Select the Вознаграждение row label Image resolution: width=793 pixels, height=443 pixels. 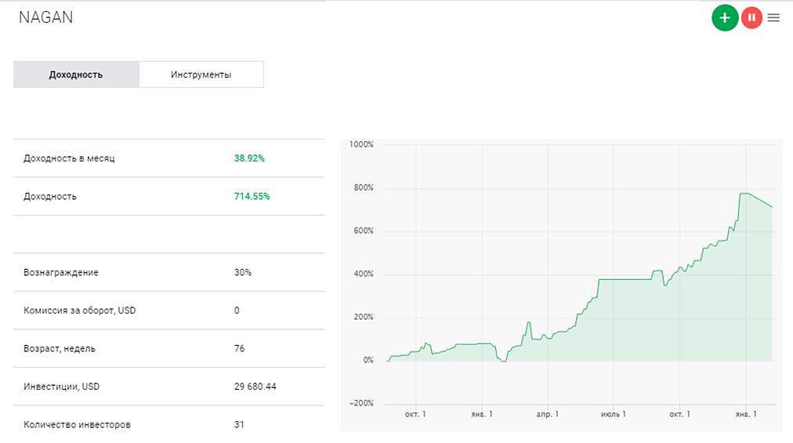click(x=61, y=272)
